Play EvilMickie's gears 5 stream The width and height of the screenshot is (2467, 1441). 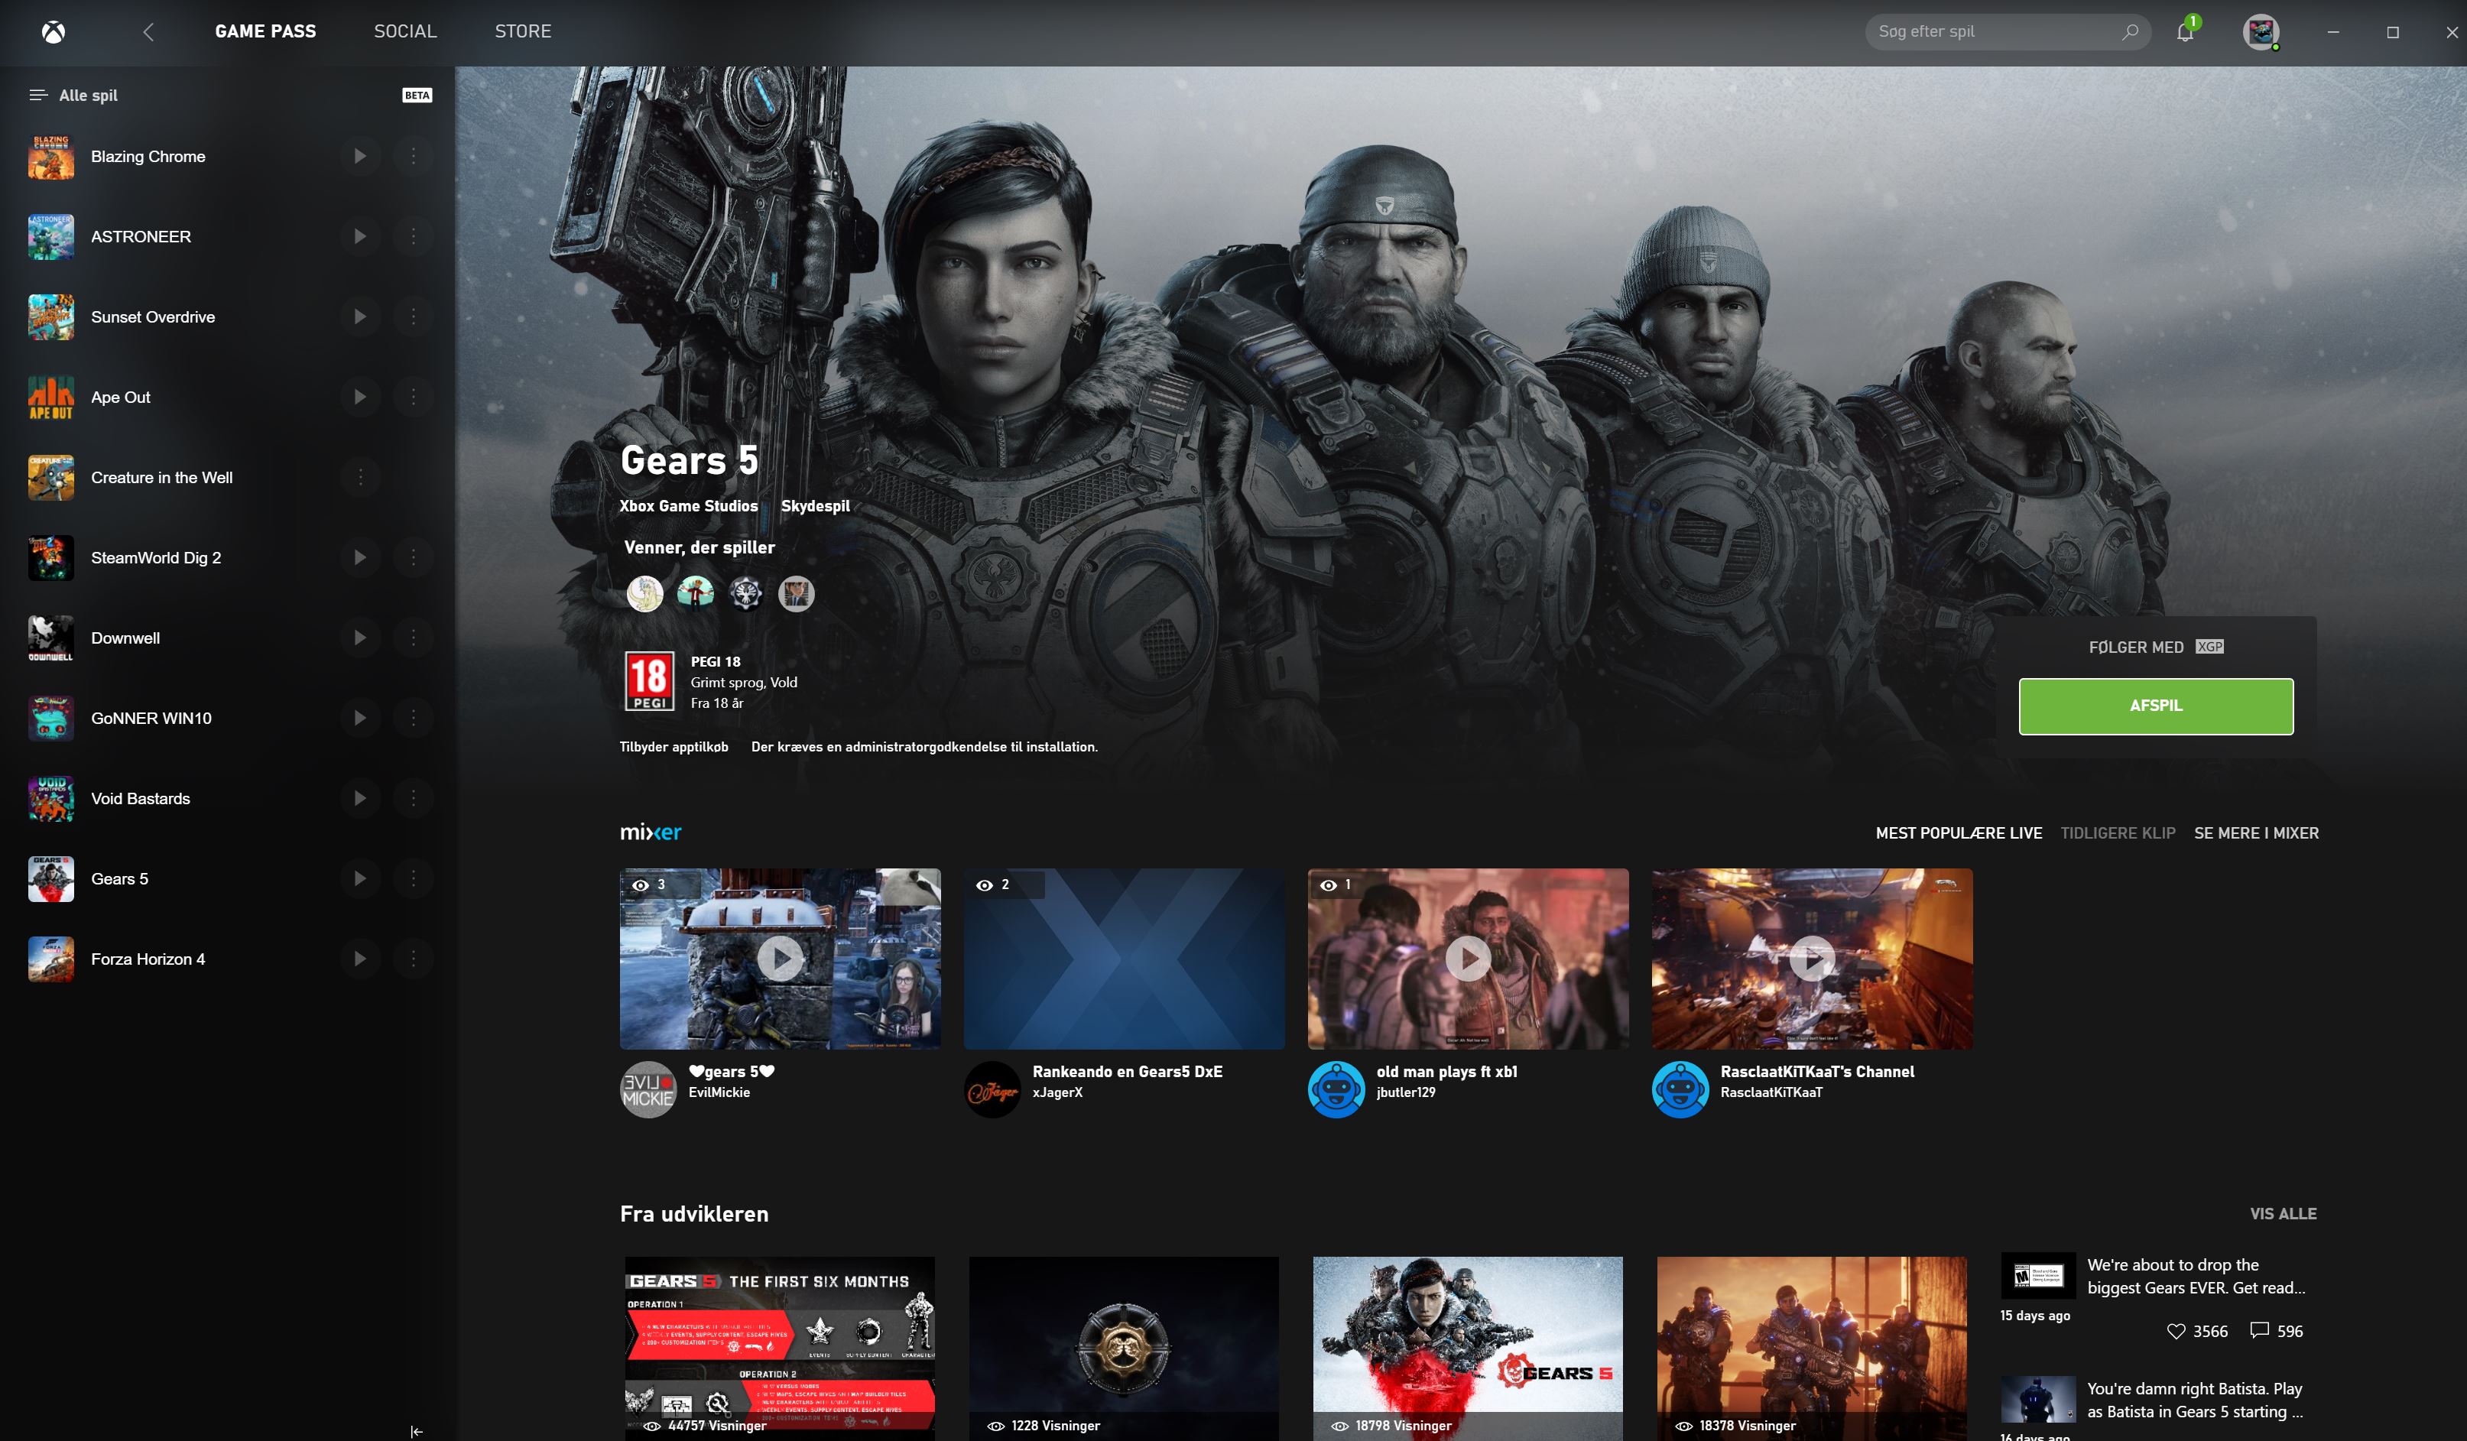coord(781,959)
